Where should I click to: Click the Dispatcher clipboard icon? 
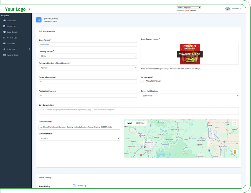coord(4,26)
